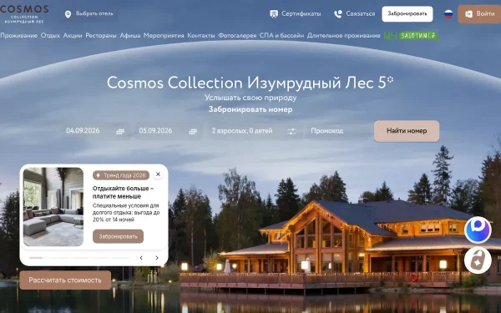Open the Мероприятия menu item
The width and height of the screenshot is (501, 313).
tap(164, 35)
